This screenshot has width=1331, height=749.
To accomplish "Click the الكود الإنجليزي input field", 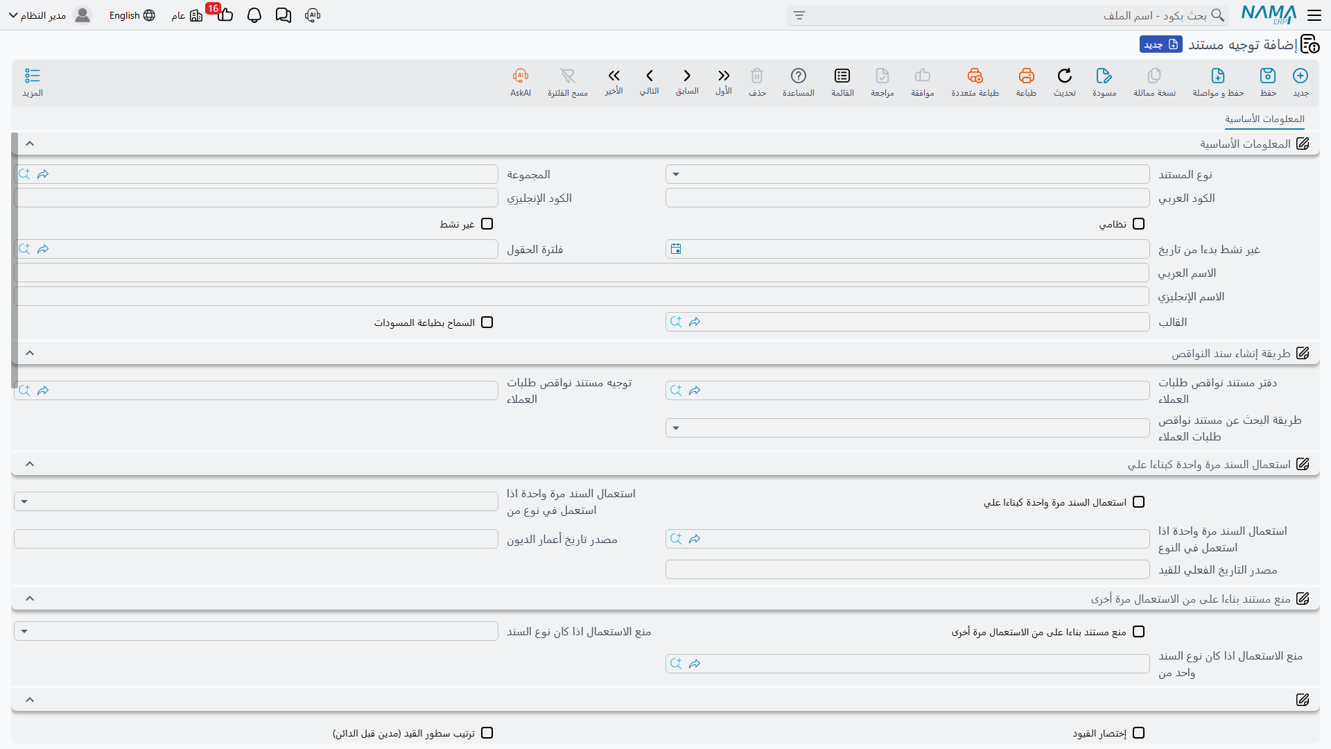I will 256,198.
